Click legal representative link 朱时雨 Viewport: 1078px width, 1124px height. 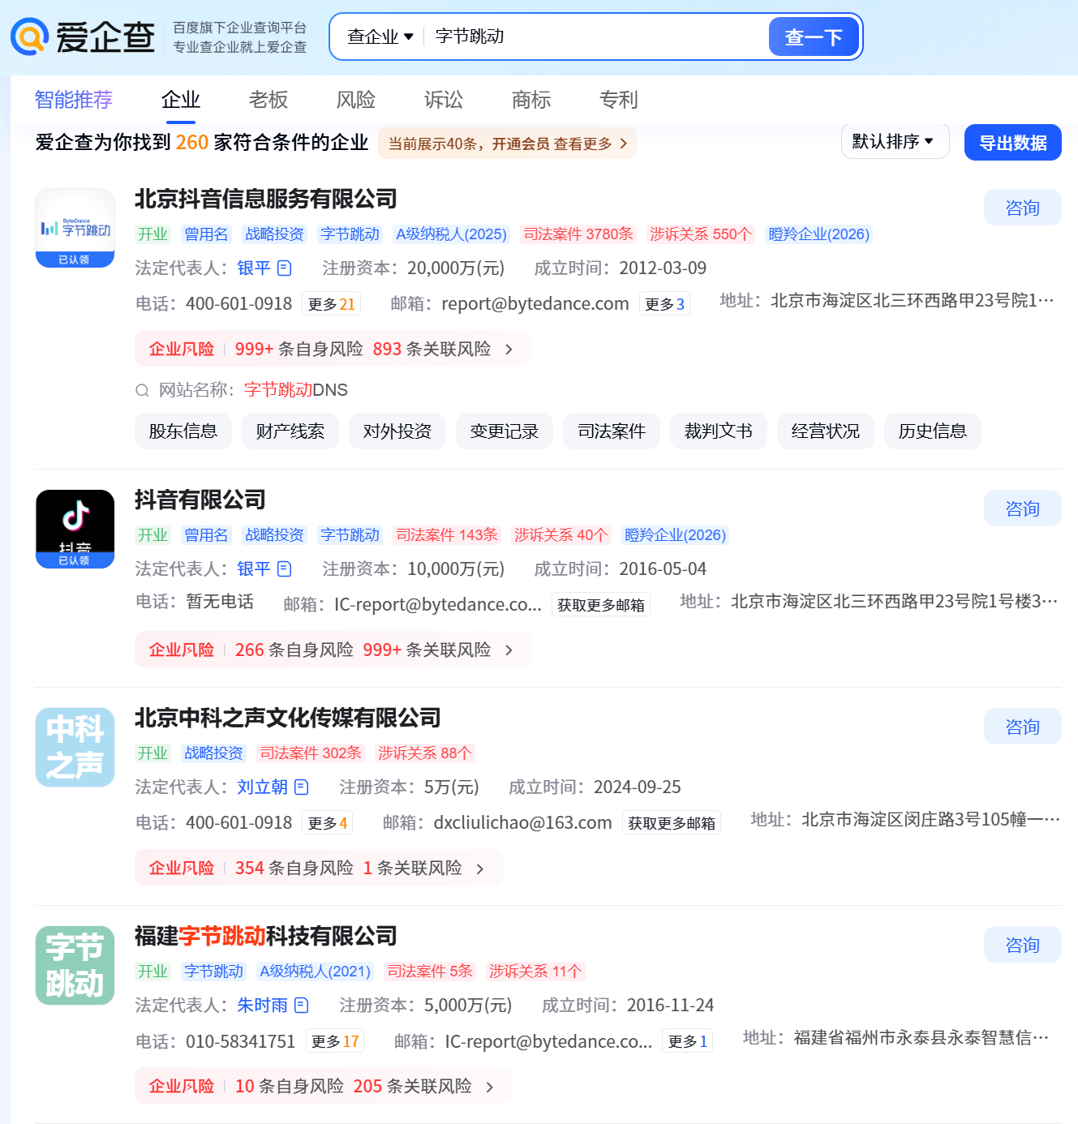262,1005
